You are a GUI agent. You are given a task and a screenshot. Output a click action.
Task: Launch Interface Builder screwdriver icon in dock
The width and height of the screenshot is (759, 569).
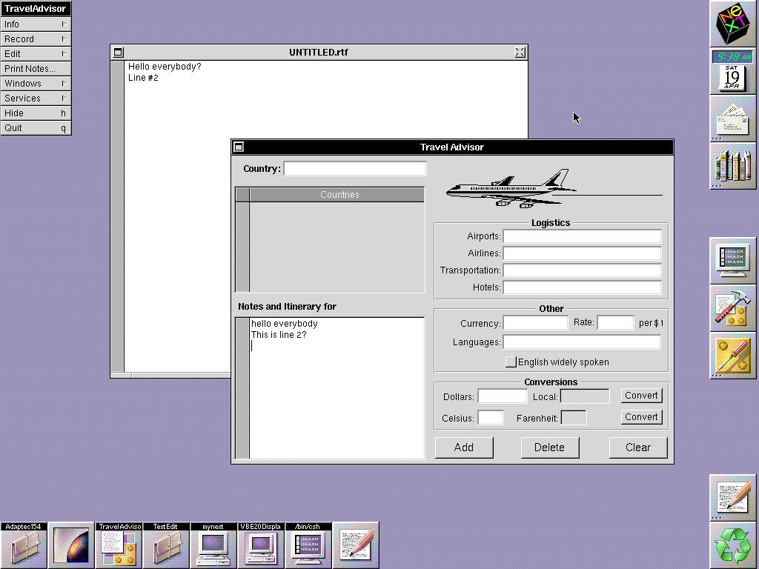[x=733, y=356]
